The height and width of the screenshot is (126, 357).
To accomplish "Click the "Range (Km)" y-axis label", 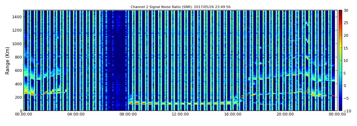I will [7, 60].
